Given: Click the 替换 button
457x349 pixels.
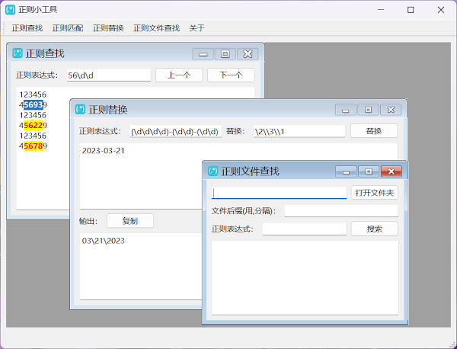Looking at the screenshot, I should click(x=374, y=131).
